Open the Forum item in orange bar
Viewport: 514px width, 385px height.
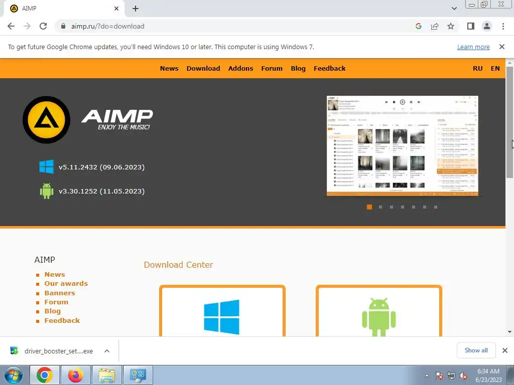click(x=272, y=68)
